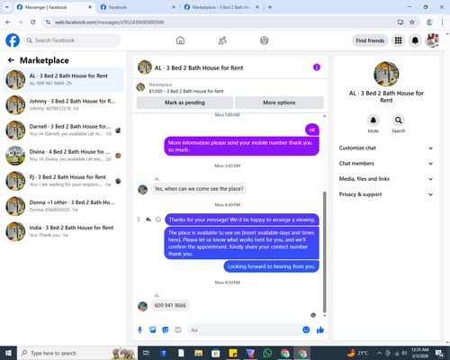Expand Customize chat section
The height and width of the screenshot is (360, 450).
pos(386,148)
